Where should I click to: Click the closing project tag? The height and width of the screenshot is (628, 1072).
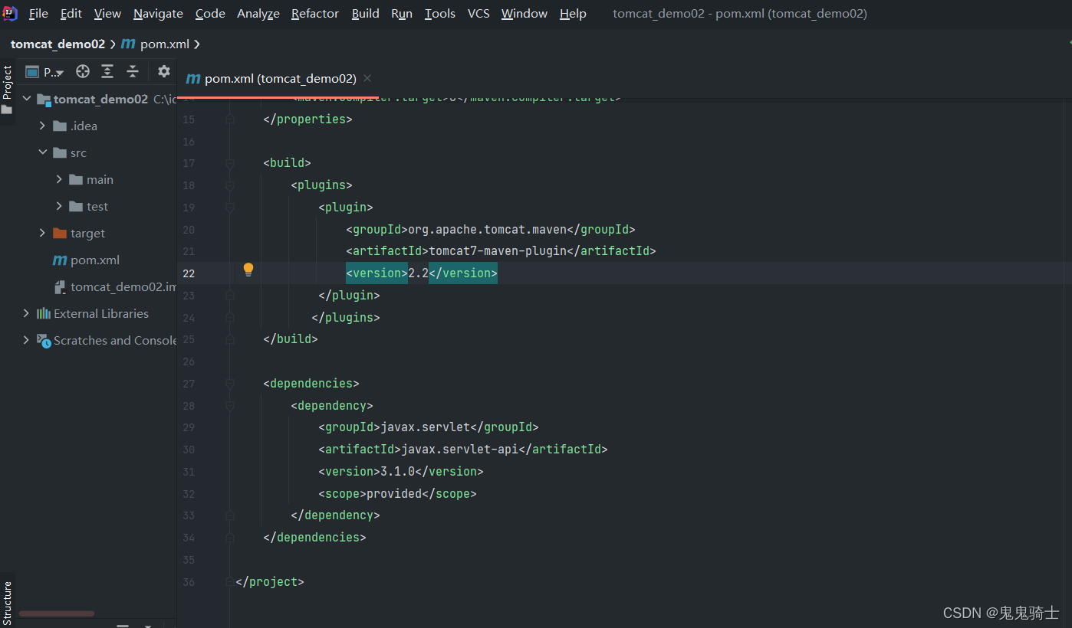[270, 582]
